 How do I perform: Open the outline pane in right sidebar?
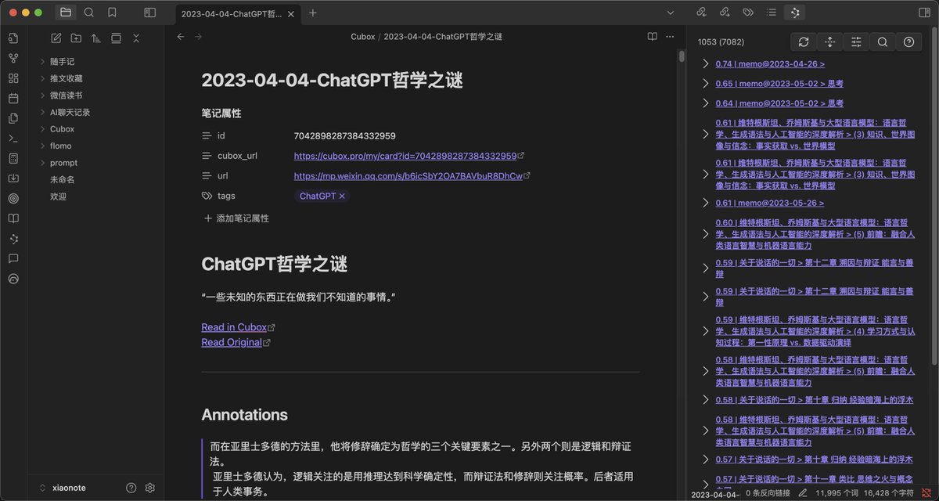(772, 13)
